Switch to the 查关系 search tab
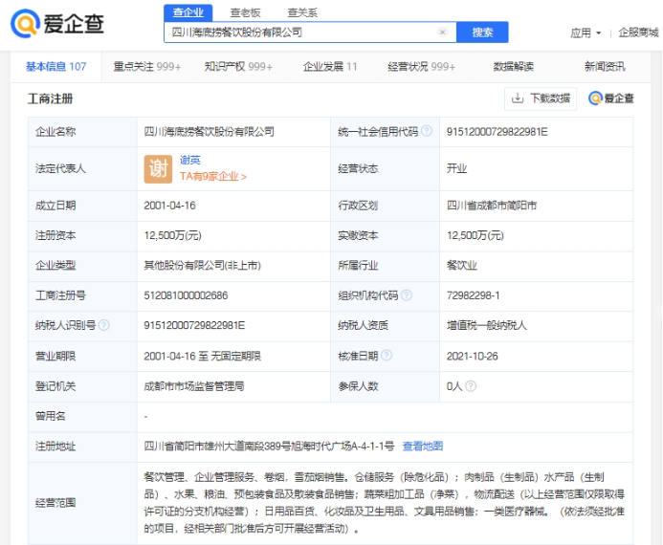The height and width of the screenshot is (545, 663). pyautogui.click(x=302, y=12)
